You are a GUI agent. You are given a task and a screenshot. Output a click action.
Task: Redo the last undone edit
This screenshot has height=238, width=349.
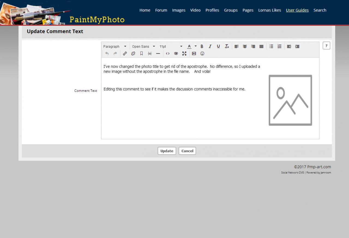coord(115,54)
